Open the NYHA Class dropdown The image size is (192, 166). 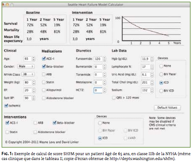[28, 74]
